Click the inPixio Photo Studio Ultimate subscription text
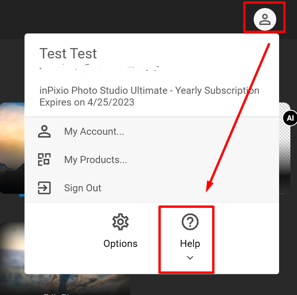The width and height of the screenshot is (297, 295). (149, 90)
